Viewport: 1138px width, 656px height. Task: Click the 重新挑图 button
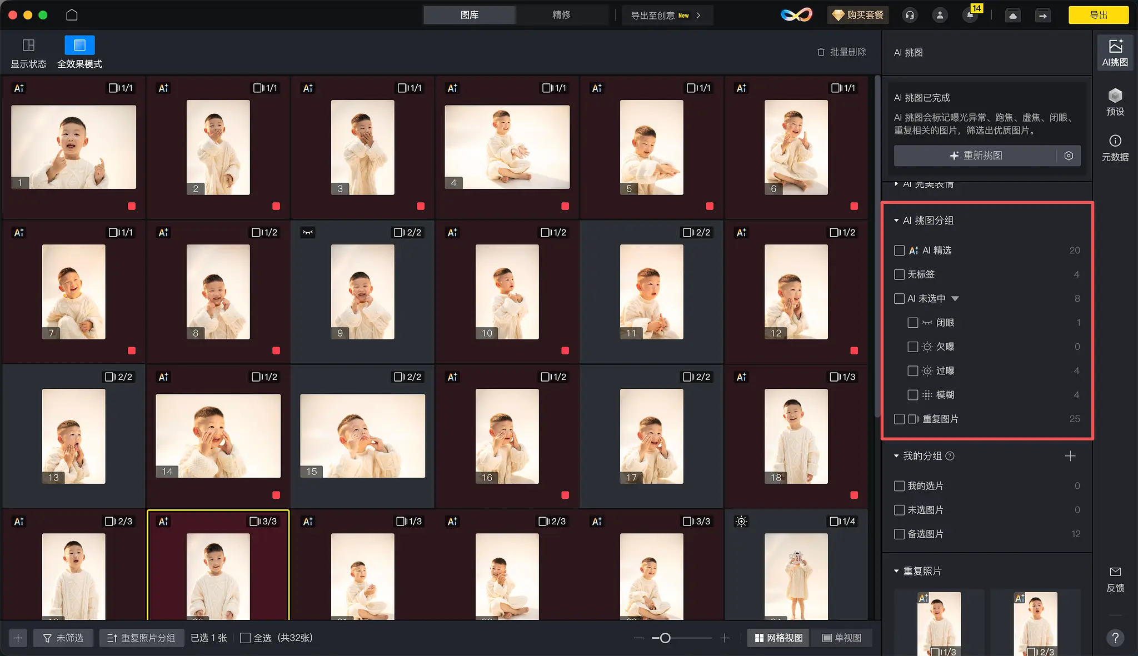pyautogui.click(x=978, y=156)
